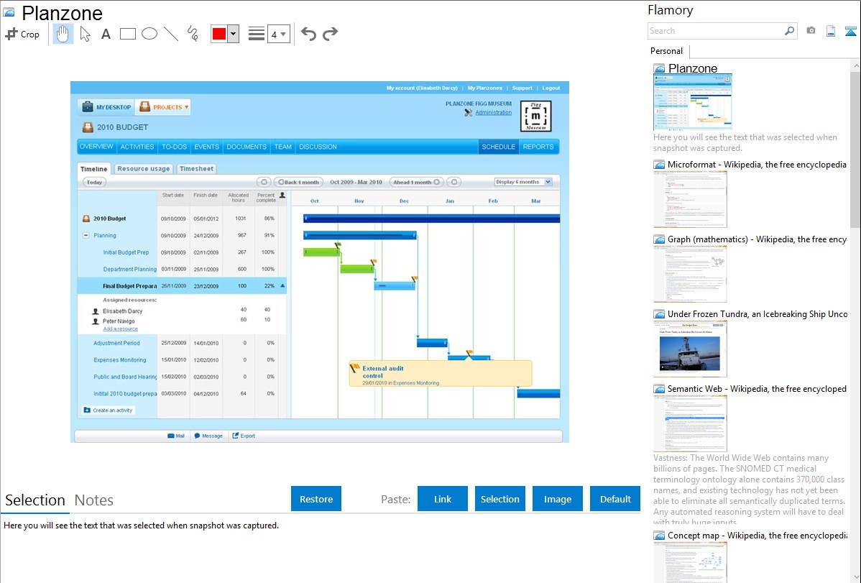The width and height of the screenshot is (861, 583).
Task: Select the Timesheet tab
Action: (197, 169)
